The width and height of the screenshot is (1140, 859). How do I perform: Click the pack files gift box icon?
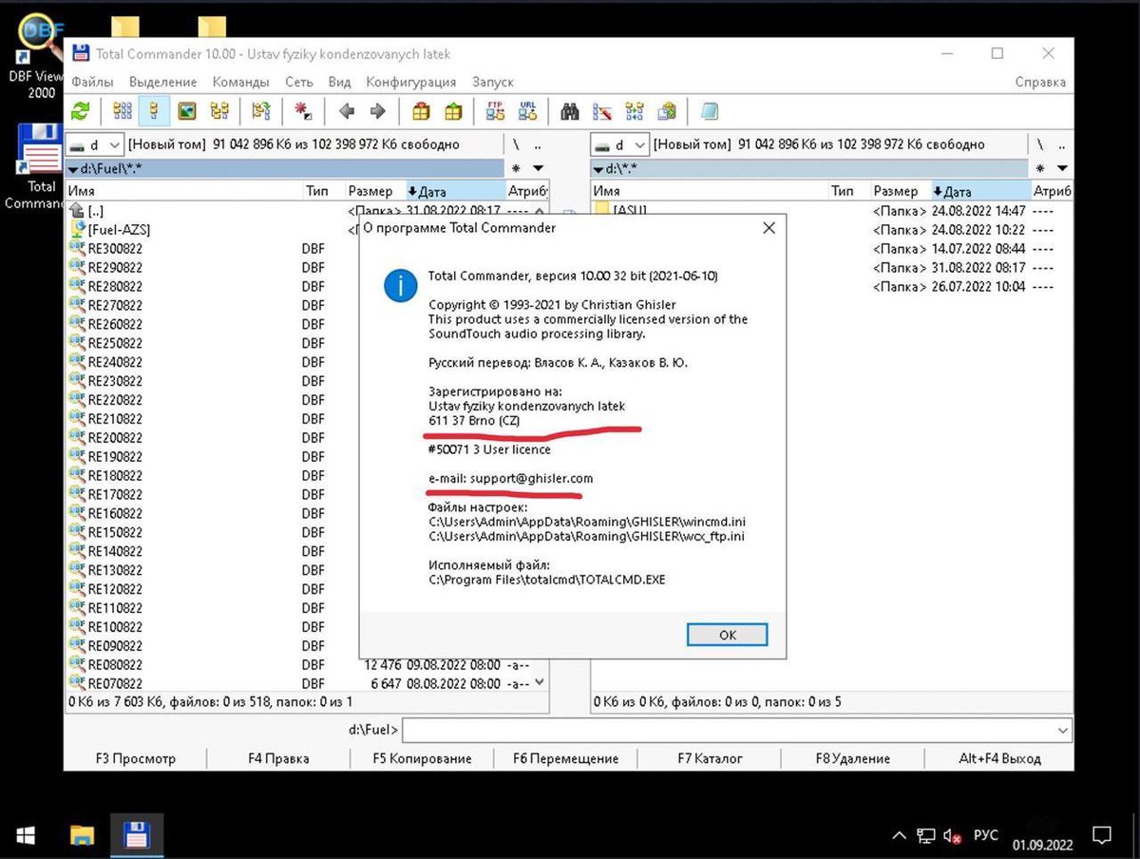pos(422,111)
